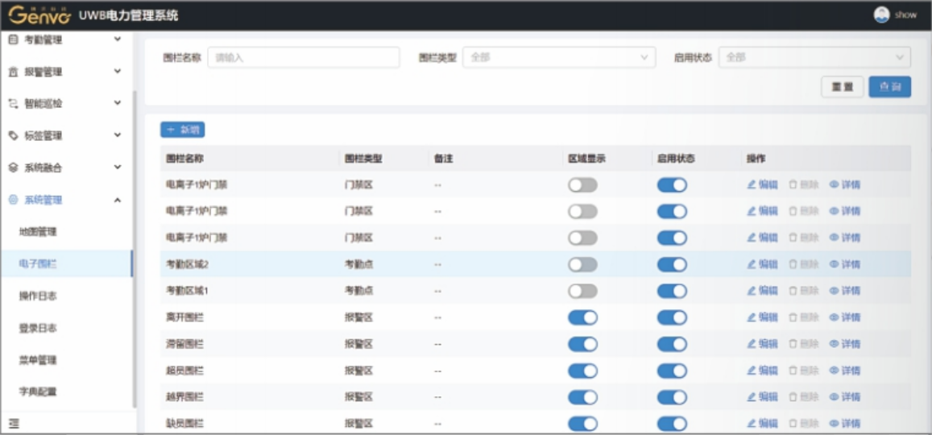Image resolution: width=932 pixels, height=435 pixels.
Task: Open 地图管理 in sidebar
Action: coord(38,232)
